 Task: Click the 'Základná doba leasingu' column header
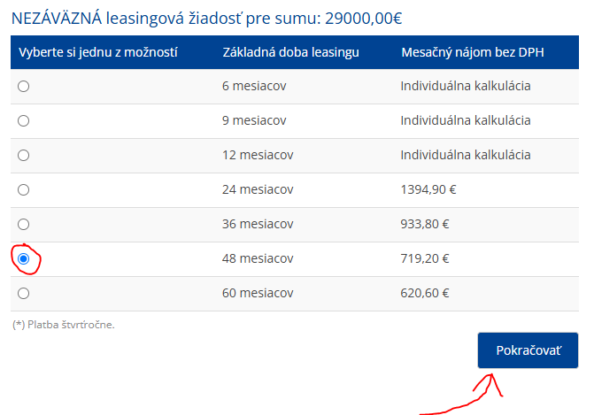290,52
